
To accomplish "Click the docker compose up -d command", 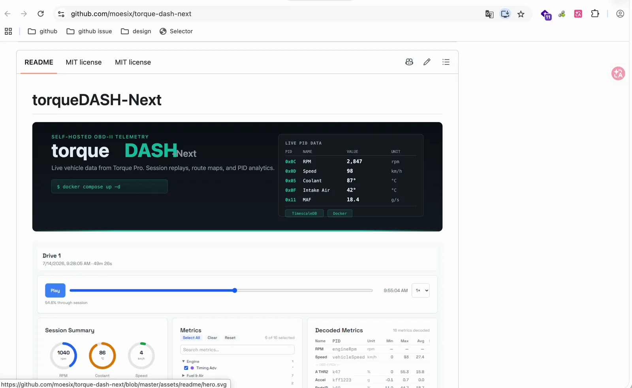I will (109, 186).
